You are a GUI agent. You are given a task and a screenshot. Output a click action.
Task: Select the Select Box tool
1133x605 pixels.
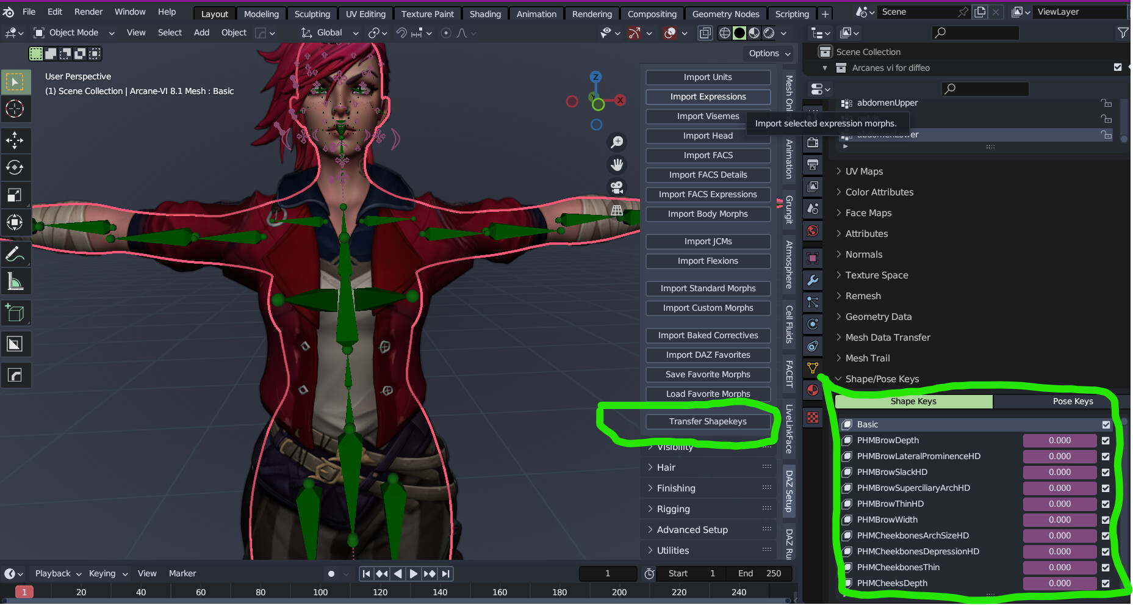pyautogui.click(x=15, y=82)
